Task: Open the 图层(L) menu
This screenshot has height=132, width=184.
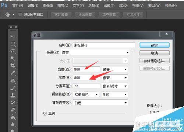Action: point(63,5)
